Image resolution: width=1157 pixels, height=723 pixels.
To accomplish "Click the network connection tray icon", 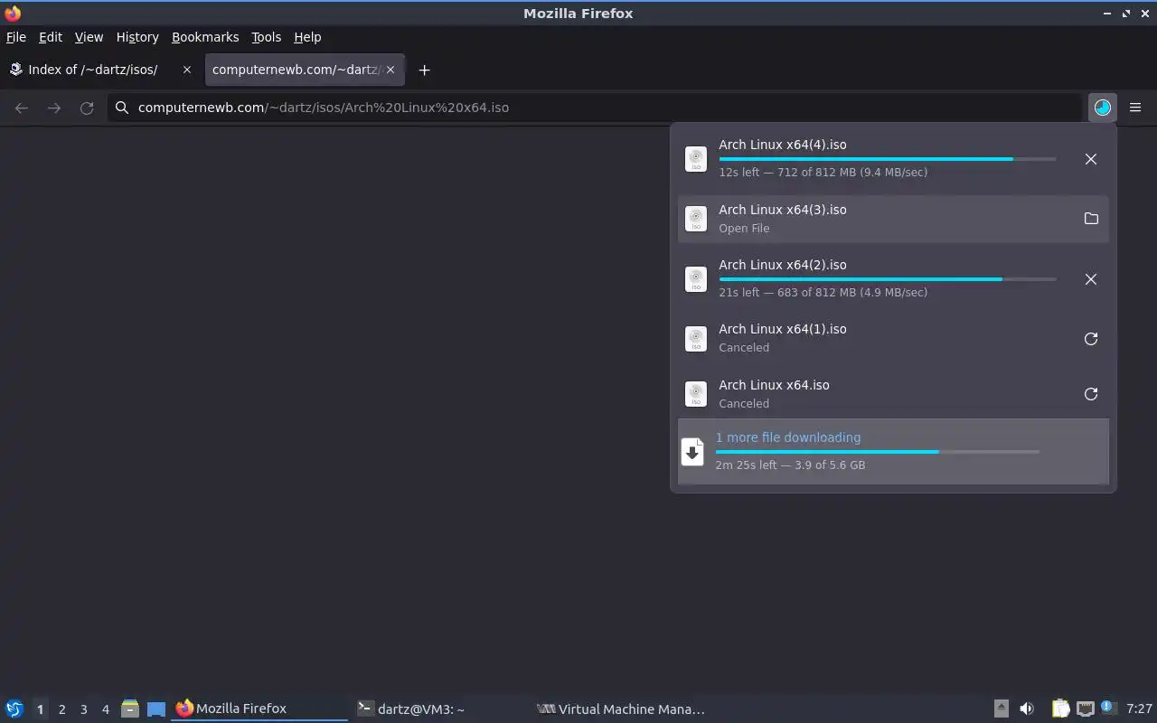I will click(x=1085, y=709).
